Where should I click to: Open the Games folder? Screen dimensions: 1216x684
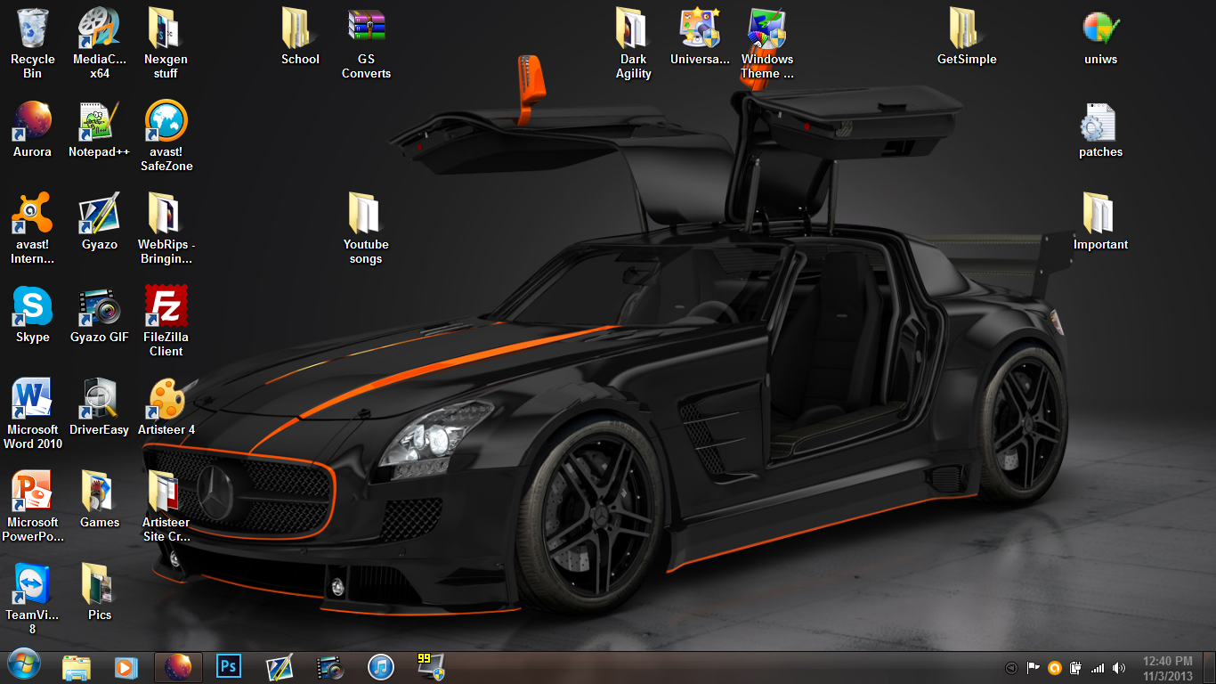[x=100, y=499]
